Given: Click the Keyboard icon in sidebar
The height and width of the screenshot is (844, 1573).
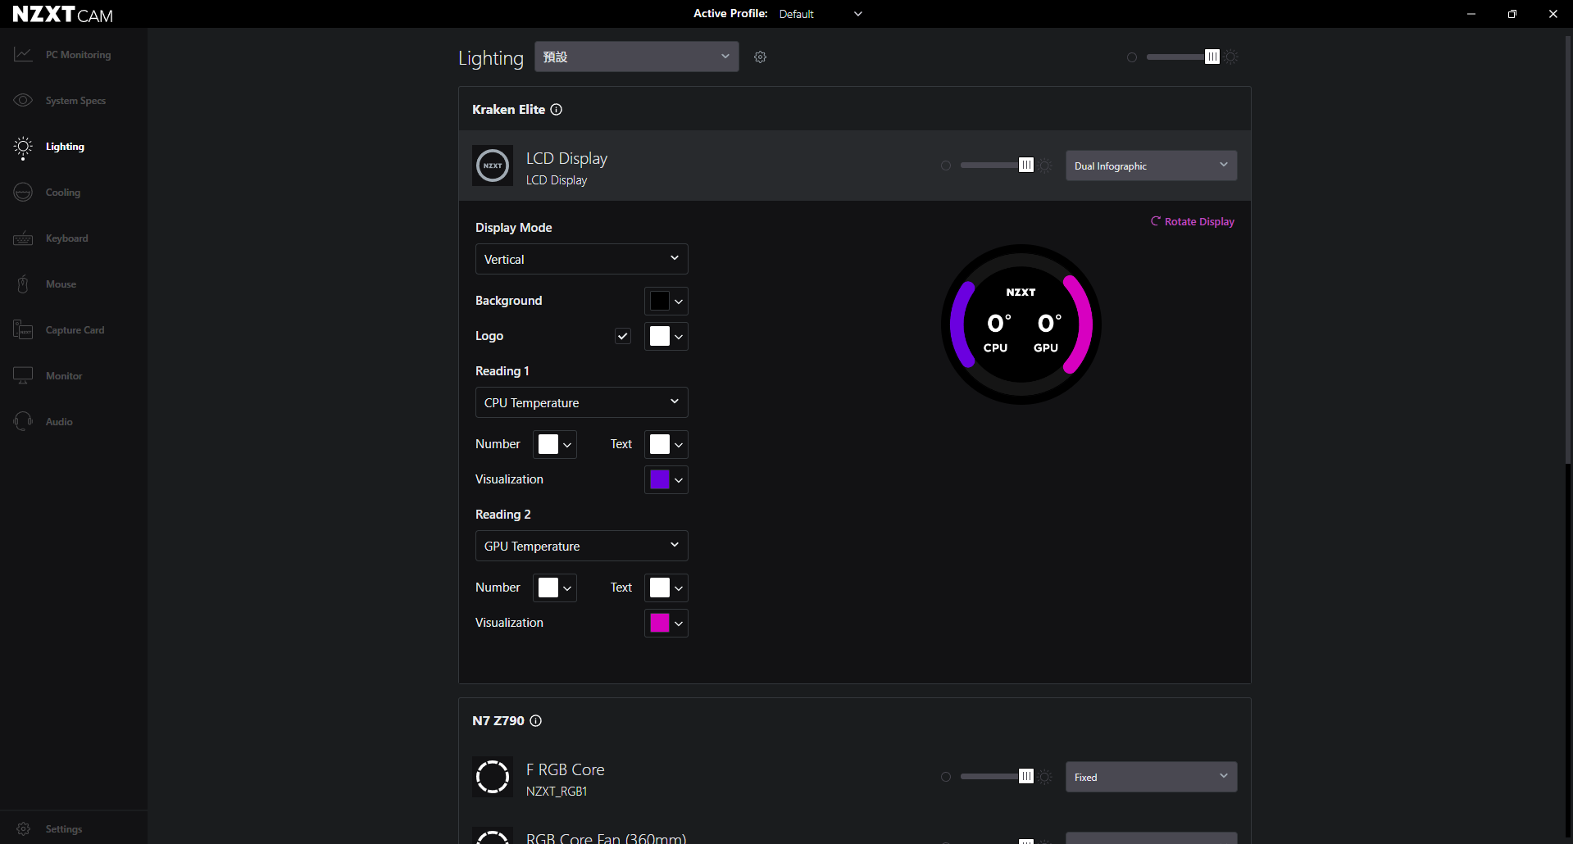Looking at the screenshot, I should (23, 238).
